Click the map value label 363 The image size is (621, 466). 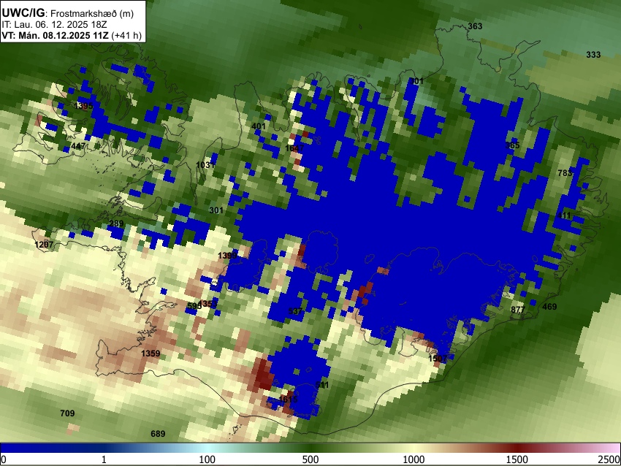click(475, 26)
